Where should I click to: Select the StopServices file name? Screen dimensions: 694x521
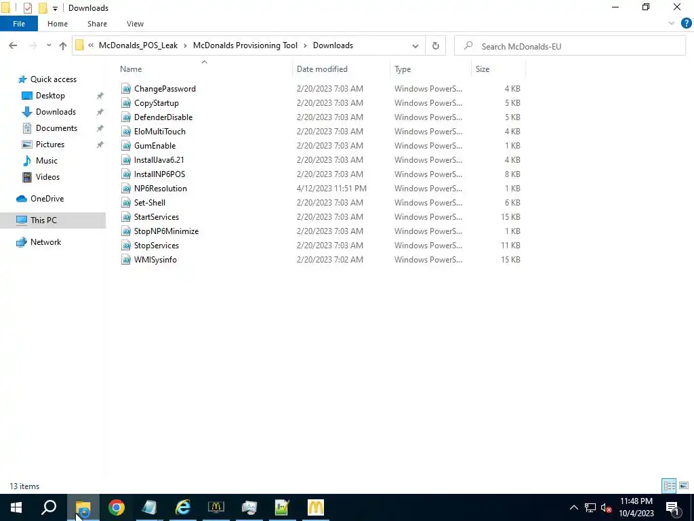(157, 245)
